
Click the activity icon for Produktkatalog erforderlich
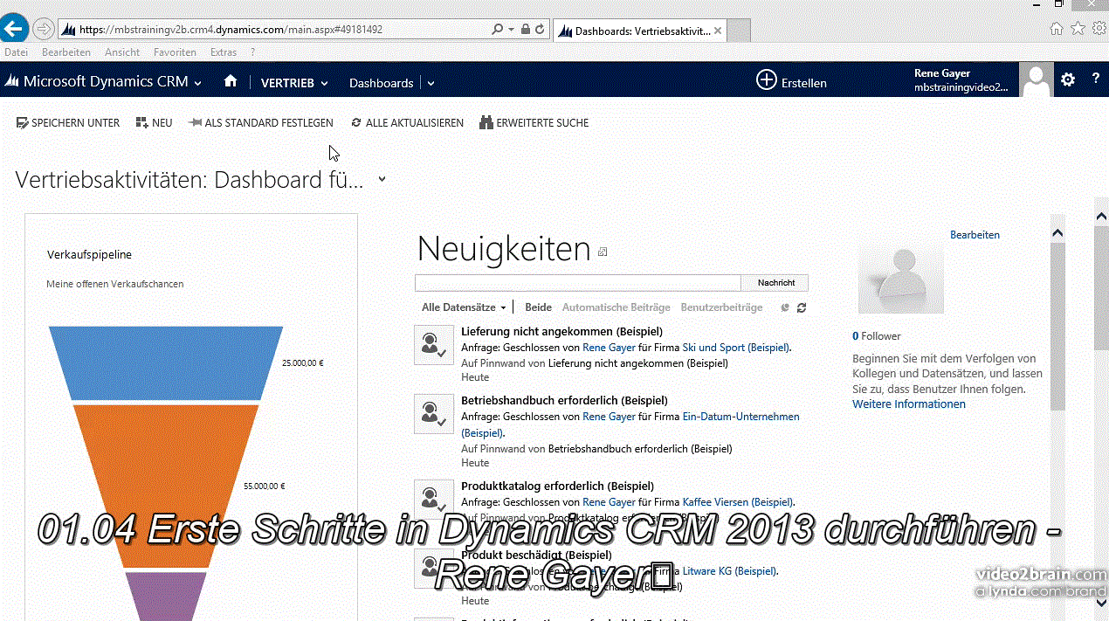click(x=434, y=499)
